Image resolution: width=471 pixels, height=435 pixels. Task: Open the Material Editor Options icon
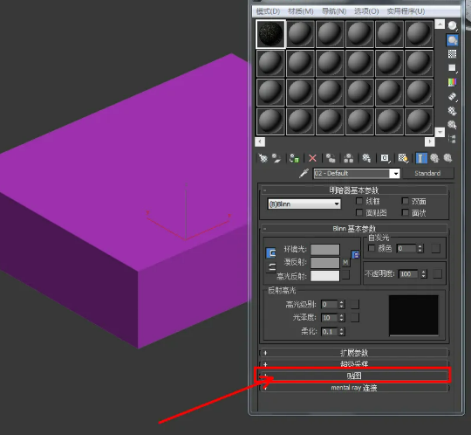[453, 111]
